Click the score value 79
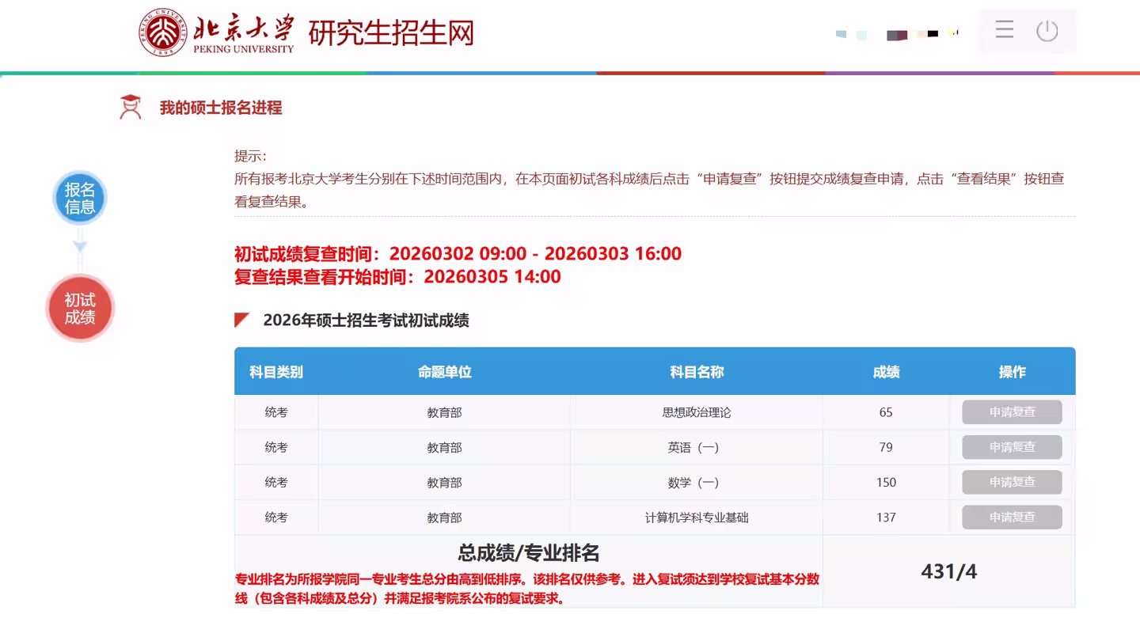 [x=886, y=447]
